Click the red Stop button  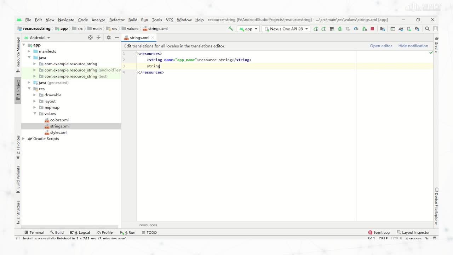[x=372, y=29]
